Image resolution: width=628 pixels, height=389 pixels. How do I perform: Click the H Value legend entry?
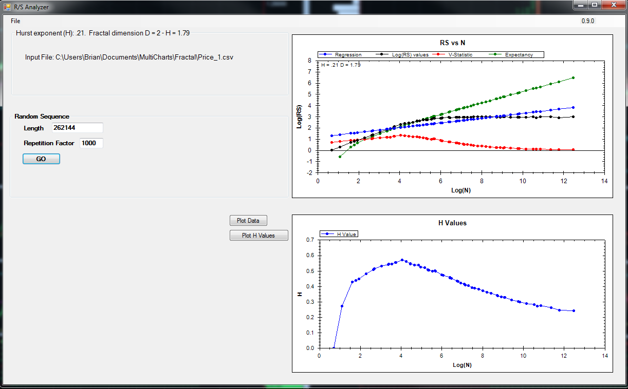click(339, 234)
